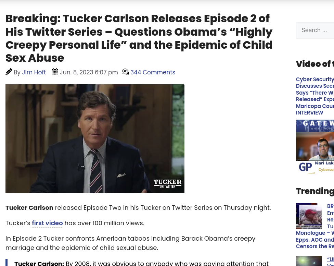
Task: Click into the Search field
Action: (x=315, y=30)
